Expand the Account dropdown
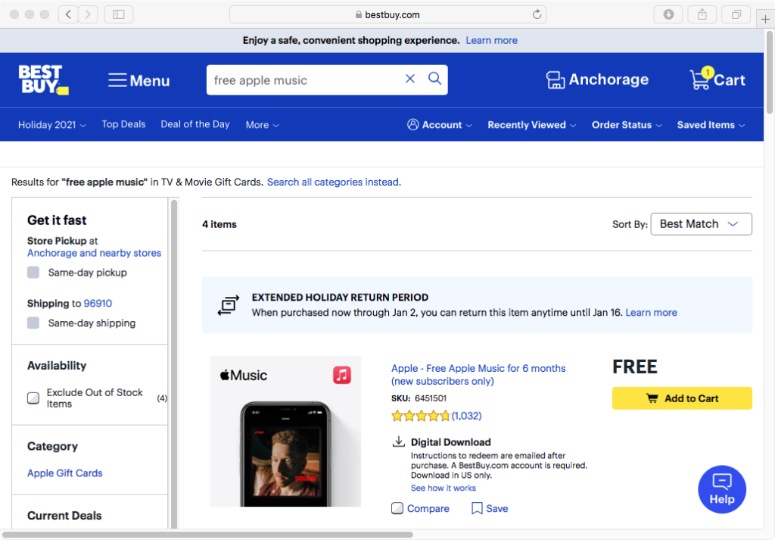The height and width of the screenshot is (540, 775). click(440, 125)
